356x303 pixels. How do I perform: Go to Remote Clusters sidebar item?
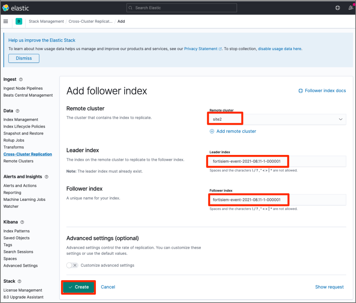[x=18, y=161]
